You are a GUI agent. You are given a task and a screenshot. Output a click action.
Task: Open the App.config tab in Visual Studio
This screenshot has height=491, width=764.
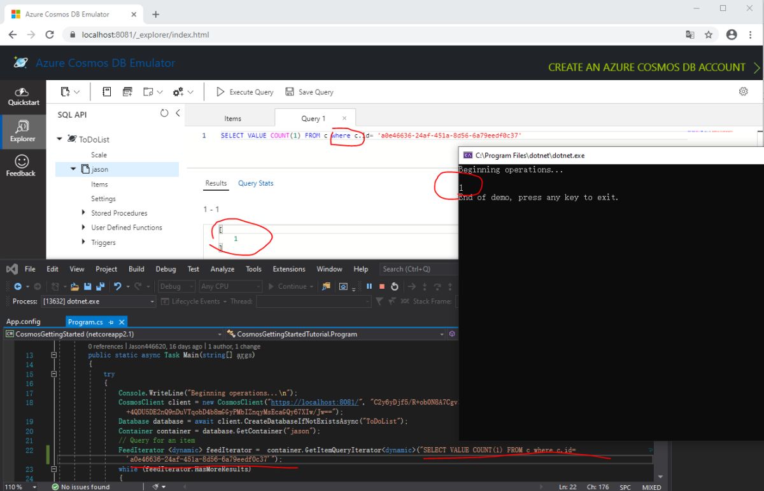24,322
